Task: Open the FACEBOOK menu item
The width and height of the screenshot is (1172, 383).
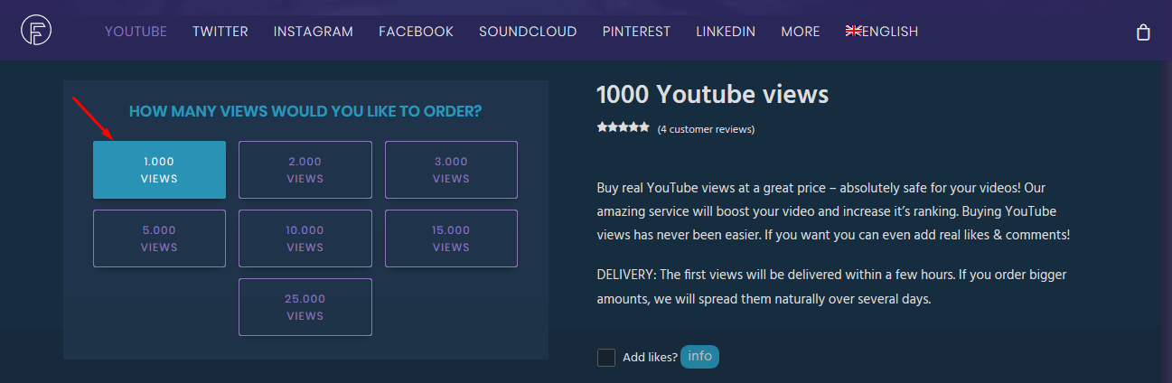Action: 417,32
